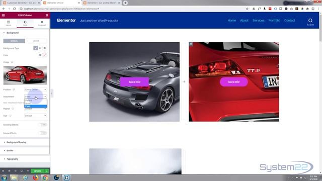Open the widgets grid panel
This screenshot has height=181, width=322.
tap(47, 15)
